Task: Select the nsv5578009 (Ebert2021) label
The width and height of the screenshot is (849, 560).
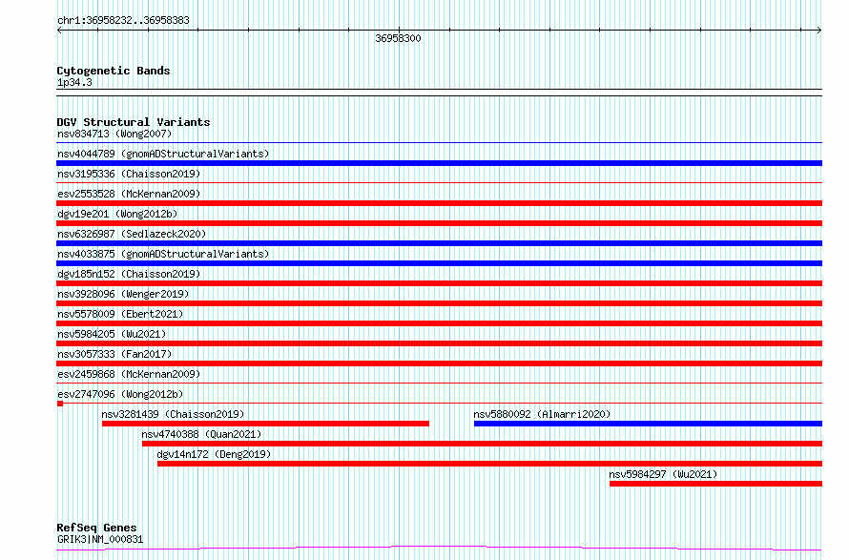Action: tap(120, 314)
